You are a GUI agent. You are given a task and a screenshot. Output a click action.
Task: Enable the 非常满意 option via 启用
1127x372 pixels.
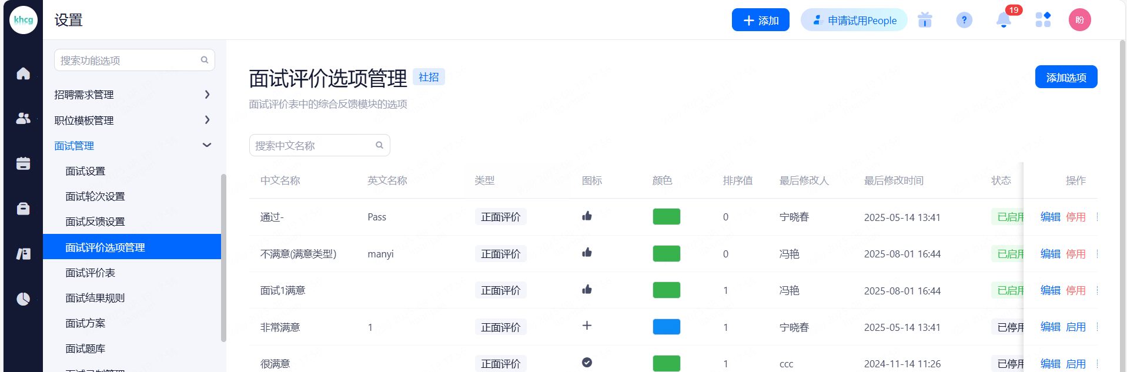coord(1075,327)
